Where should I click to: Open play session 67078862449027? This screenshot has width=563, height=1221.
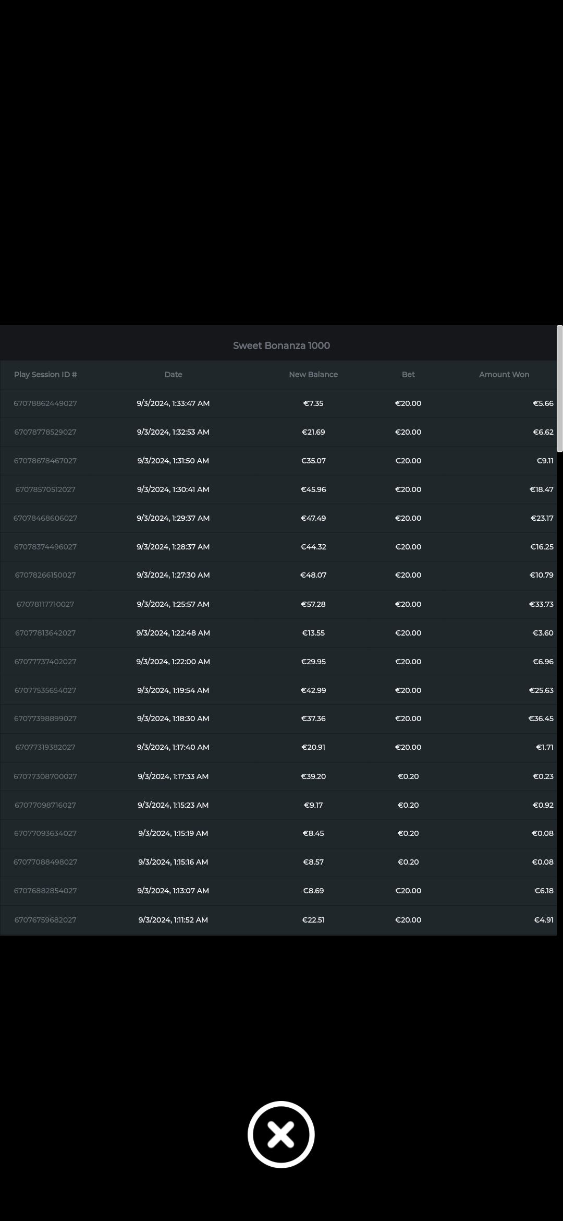[x=45, y=403]
